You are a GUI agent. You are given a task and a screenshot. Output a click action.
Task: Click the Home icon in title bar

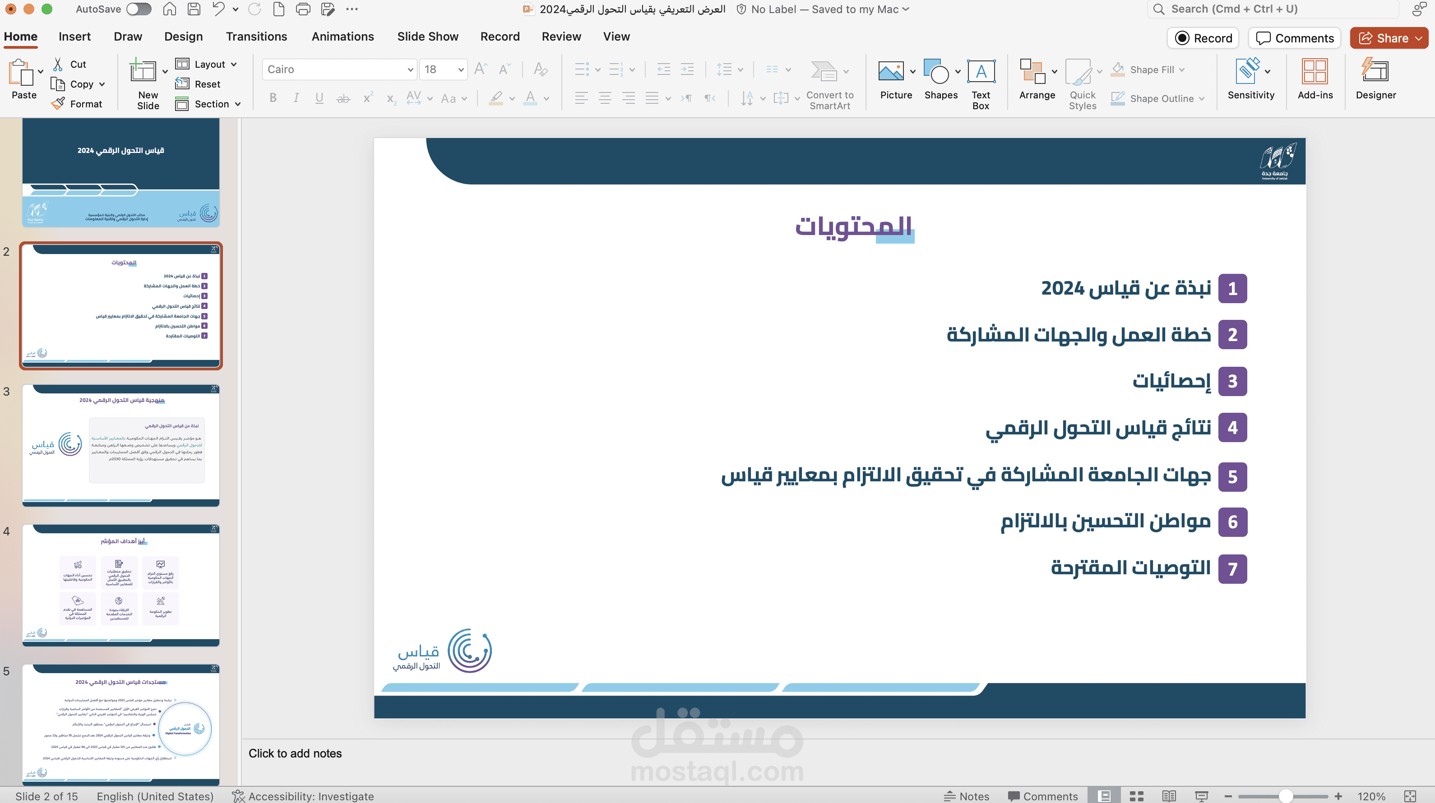[x=169, y=9]
